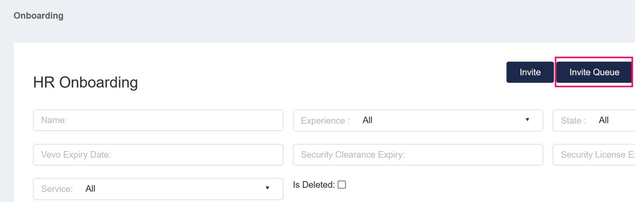Click the "Experience :" label
635x202 pixels.
325,120
